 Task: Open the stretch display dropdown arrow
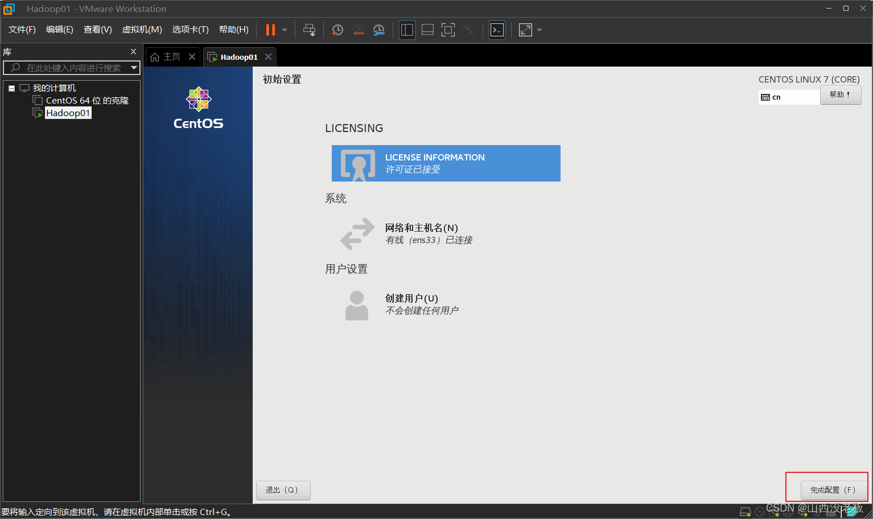tap(540, 30)
